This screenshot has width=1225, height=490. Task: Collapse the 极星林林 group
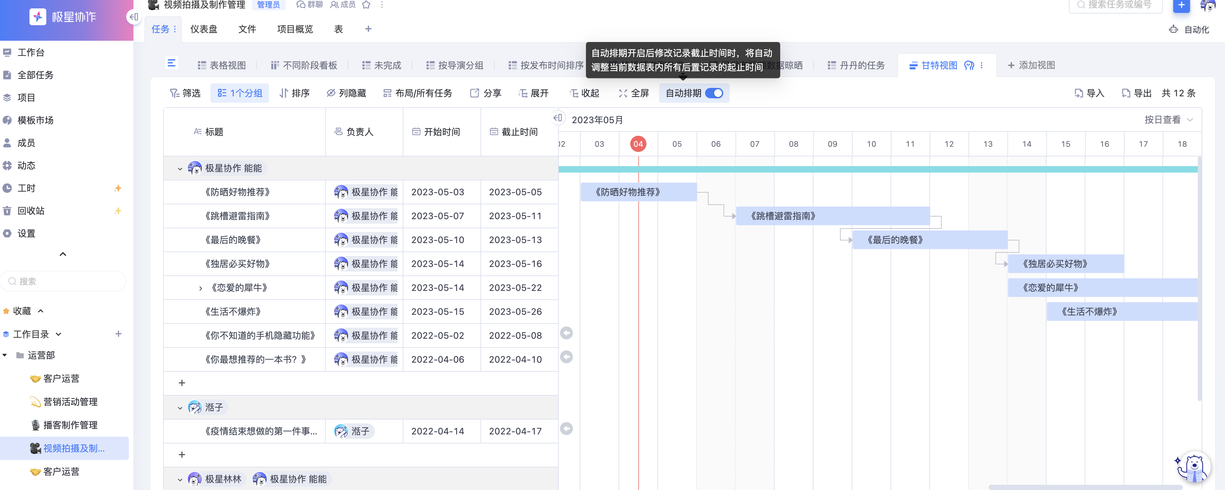click(180, 480)
